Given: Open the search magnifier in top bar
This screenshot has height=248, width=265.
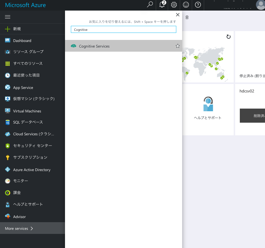Looking at the screenshot, I should click(x=150, y=5).
